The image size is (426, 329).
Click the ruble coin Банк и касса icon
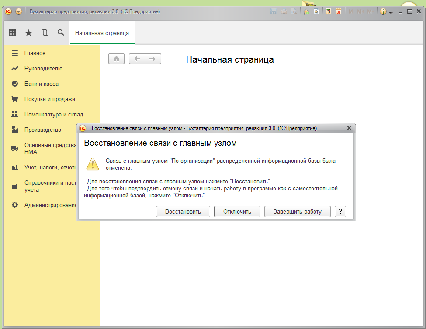pos(15,84)
